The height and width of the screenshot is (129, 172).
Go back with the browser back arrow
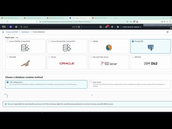pyautogui.click(x=2, y=22)
